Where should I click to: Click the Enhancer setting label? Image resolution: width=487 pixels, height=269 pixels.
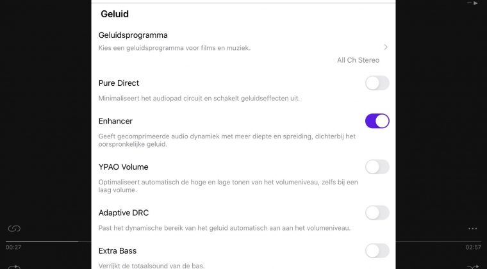[115, 121]
